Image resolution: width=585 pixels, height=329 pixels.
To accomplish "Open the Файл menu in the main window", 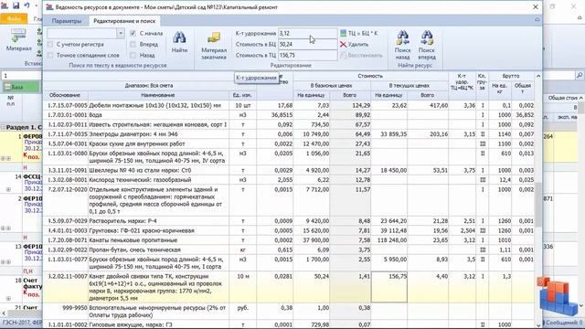I will 14,18.
